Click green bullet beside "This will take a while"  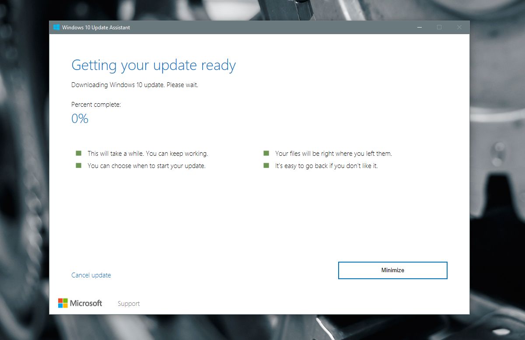click(x=79, y=153)
